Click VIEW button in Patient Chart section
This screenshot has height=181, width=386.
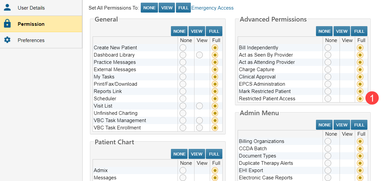pos(197,154)
